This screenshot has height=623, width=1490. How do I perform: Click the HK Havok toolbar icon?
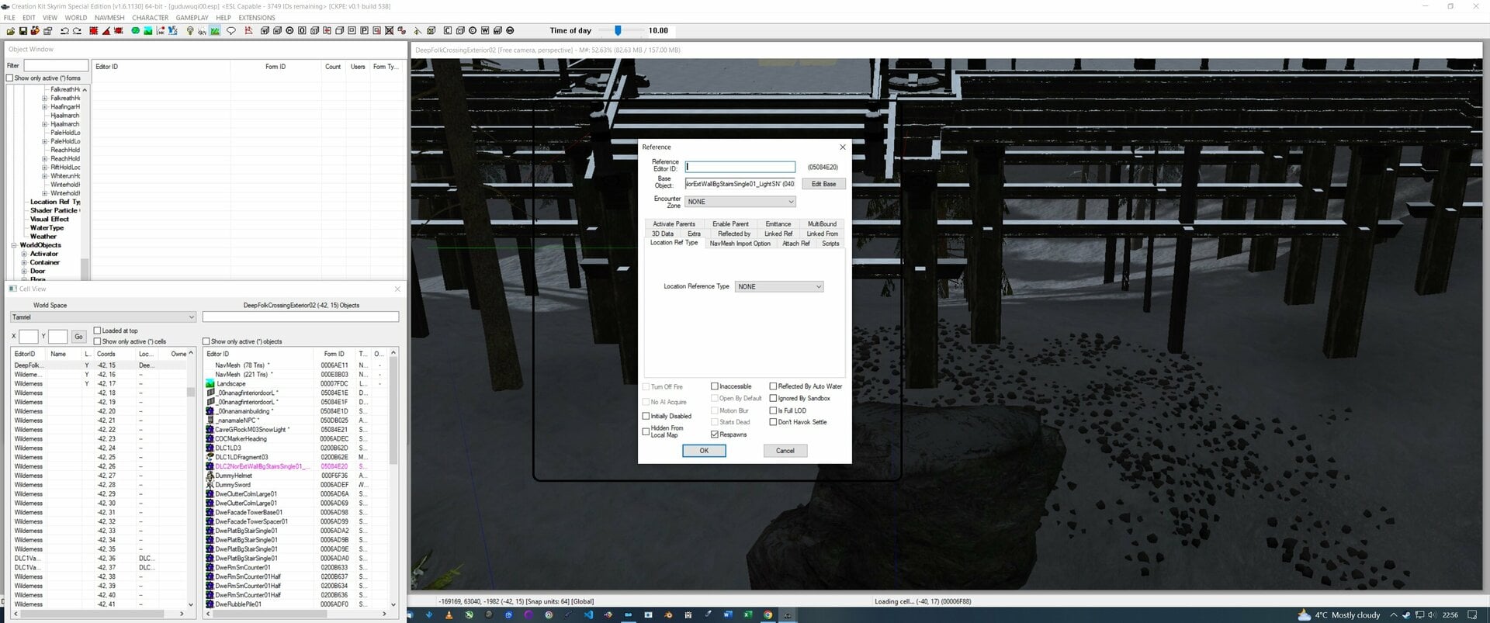coord(161,31)
